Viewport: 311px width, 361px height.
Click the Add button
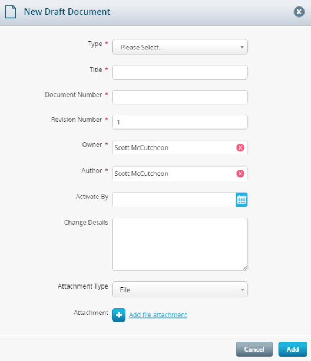293,349
